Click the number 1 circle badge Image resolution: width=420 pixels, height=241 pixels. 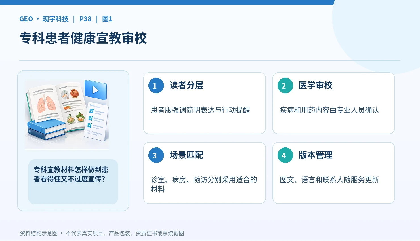[156, 86]
